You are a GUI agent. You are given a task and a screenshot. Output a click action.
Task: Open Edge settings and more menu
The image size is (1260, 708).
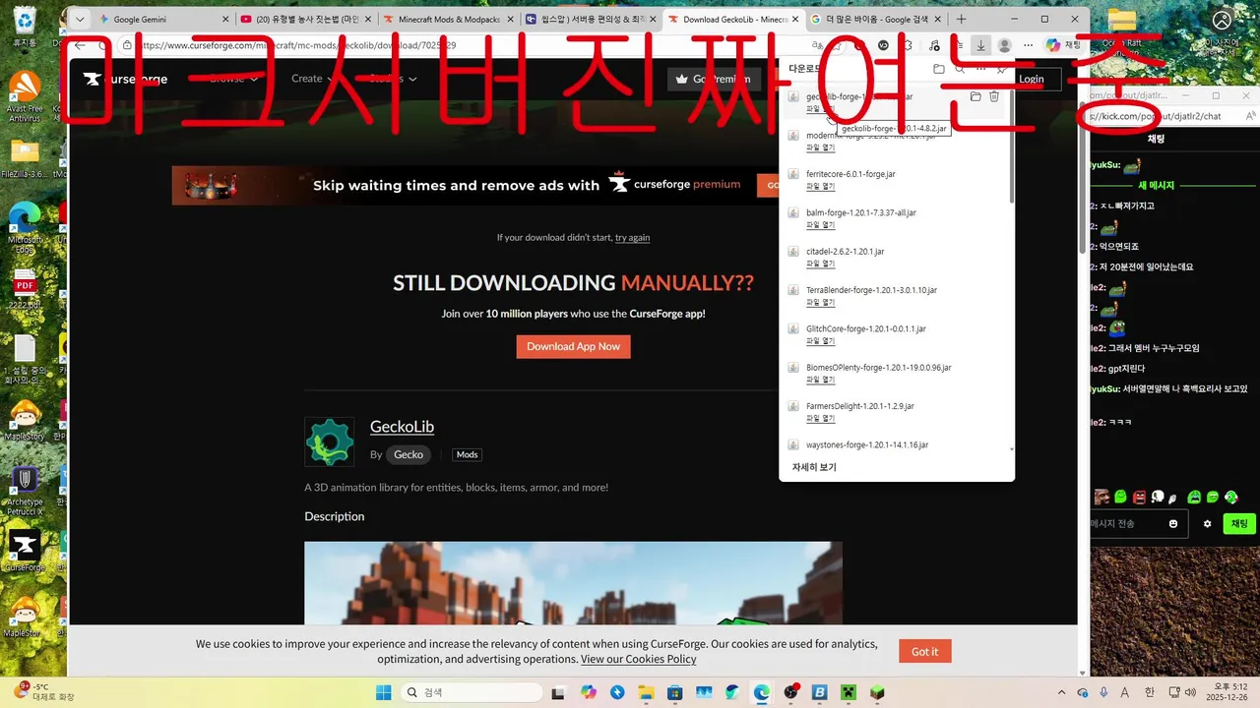[1028, 45]
